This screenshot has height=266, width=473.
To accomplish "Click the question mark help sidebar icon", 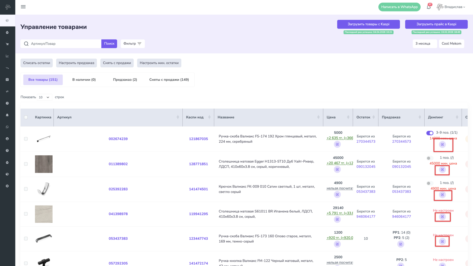I will [x=7, y=151].
